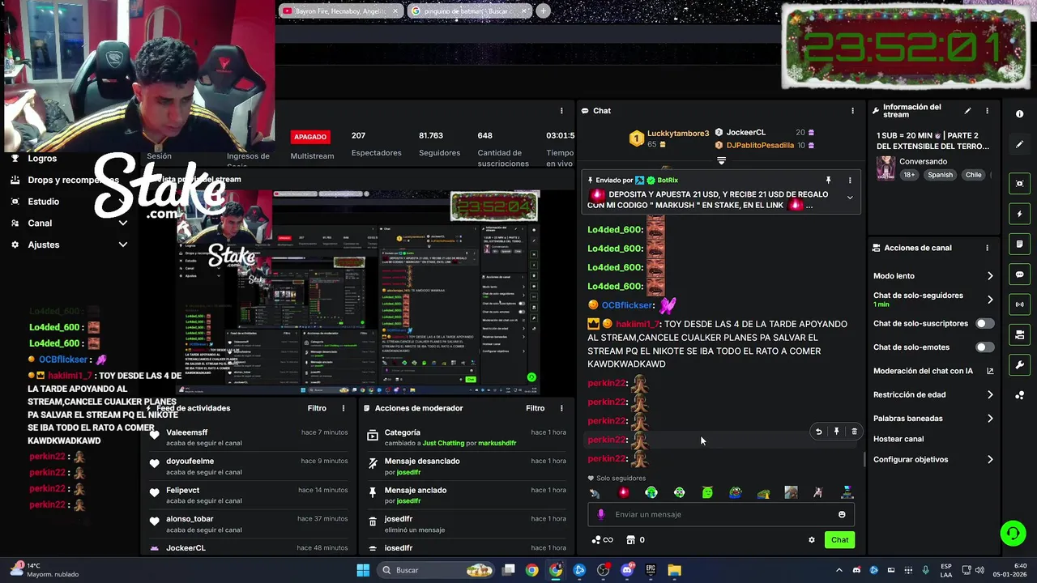Open a new browser tab
This screenshot has height=583, width=1037.
[543, 11]
